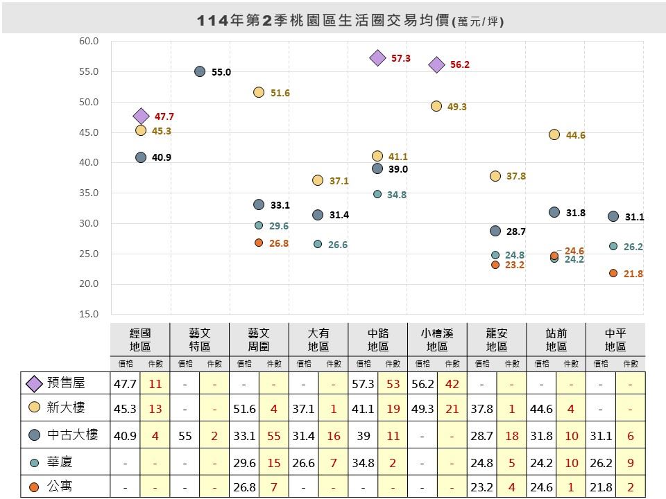Select the count cell showing 53

point(393,383)
